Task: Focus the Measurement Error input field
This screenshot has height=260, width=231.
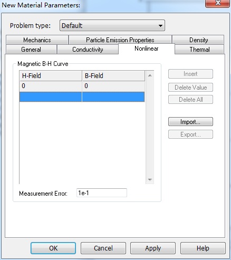Action: [102, 193]
